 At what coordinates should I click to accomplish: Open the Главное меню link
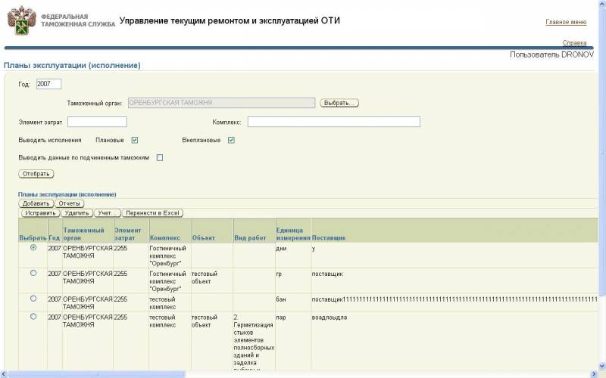tap(566, 22)
